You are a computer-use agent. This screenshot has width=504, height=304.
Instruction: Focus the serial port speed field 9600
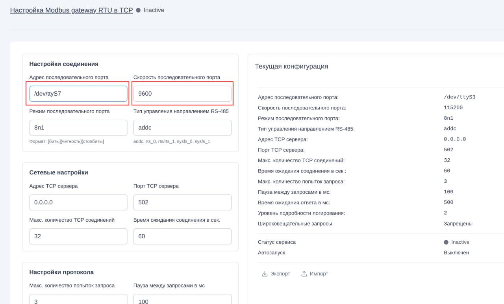pyautogui.click(x=182, y=94)
